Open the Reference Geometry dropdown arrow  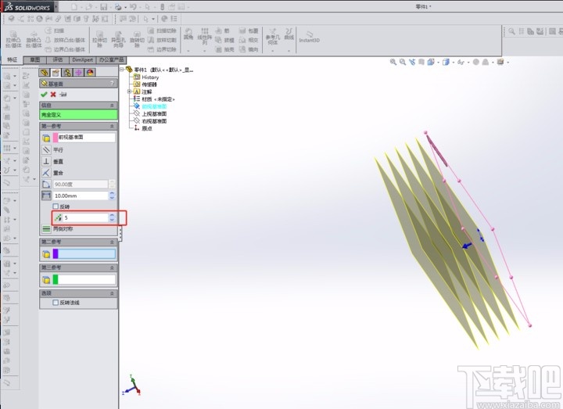[273, 51]
